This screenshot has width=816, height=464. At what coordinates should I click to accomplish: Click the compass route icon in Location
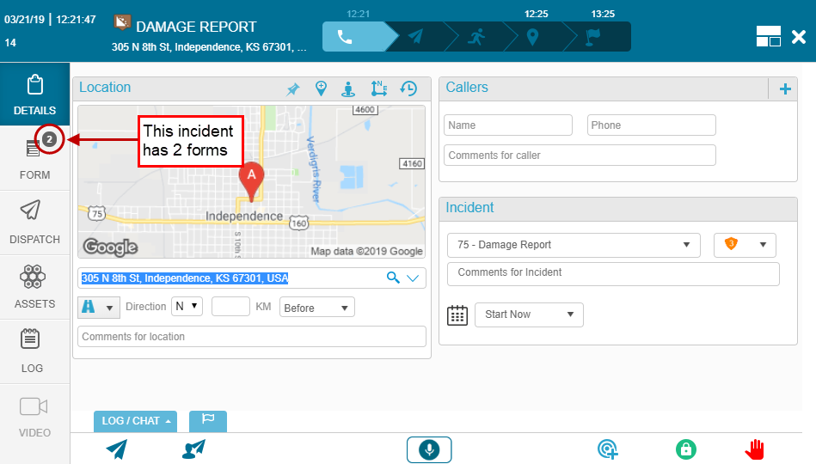point(379,89)
